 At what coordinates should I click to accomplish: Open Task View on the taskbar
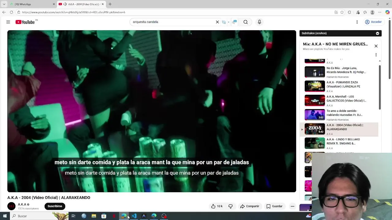(73, 216)
